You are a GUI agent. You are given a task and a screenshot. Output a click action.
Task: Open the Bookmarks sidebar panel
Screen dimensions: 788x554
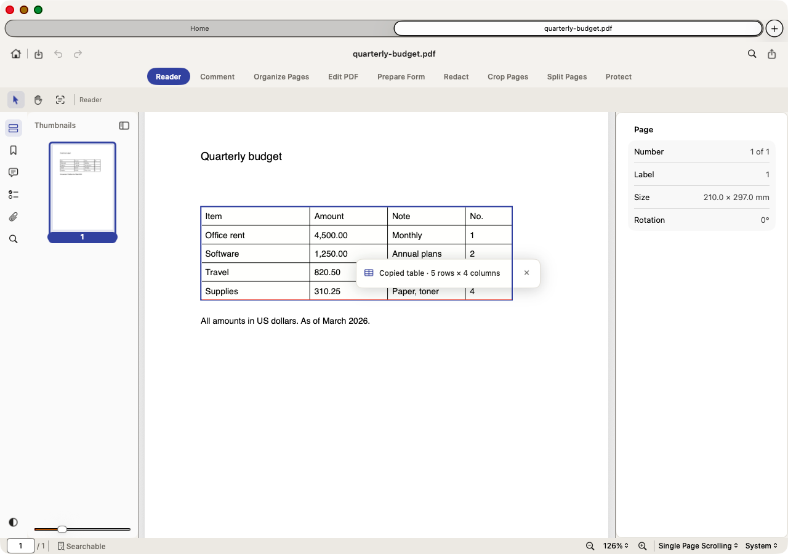coord(14,150)
